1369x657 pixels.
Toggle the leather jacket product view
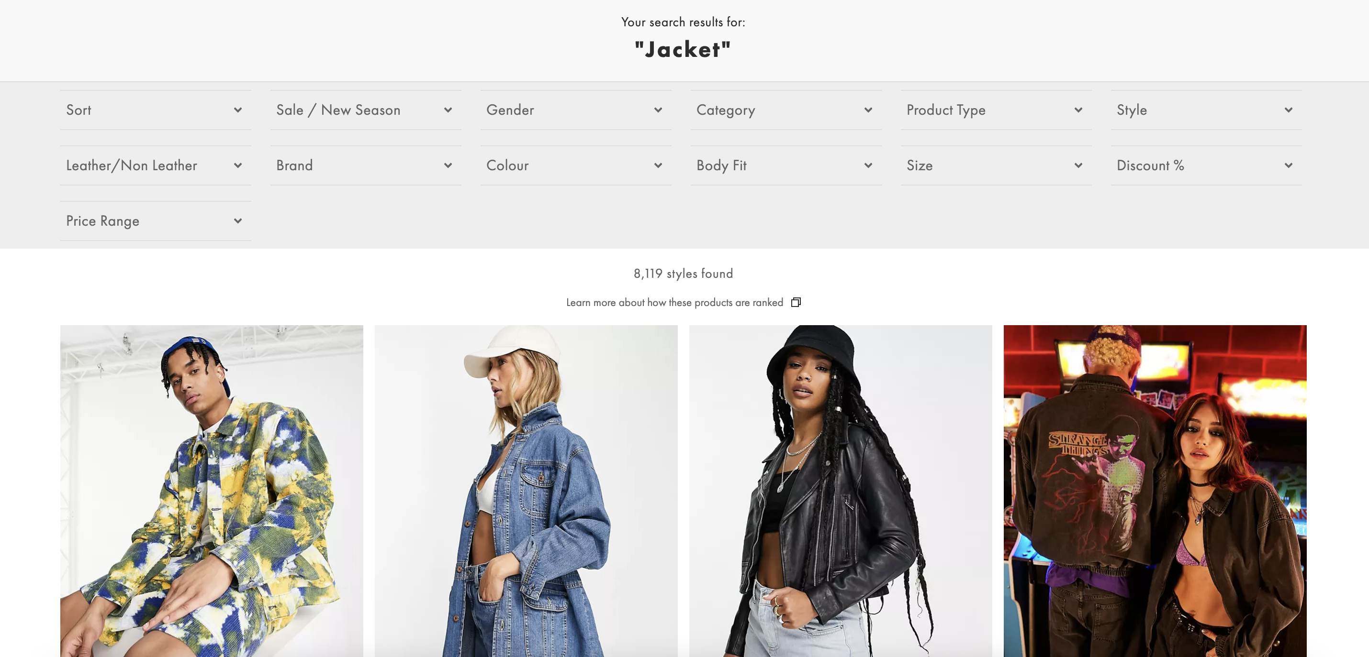coord(840,490)
